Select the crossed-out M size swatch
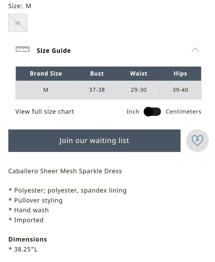The width and height of the screenshot is (215, 262). [18, 23]
